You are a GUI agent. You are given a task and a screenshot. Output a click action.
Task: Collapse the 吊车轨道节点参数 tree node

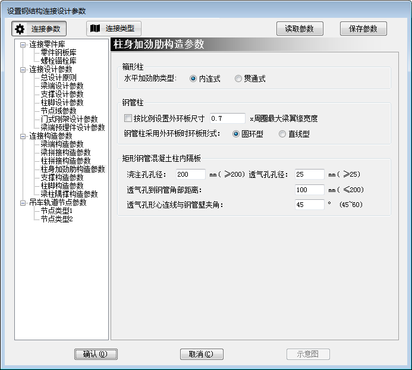point(23,203)
